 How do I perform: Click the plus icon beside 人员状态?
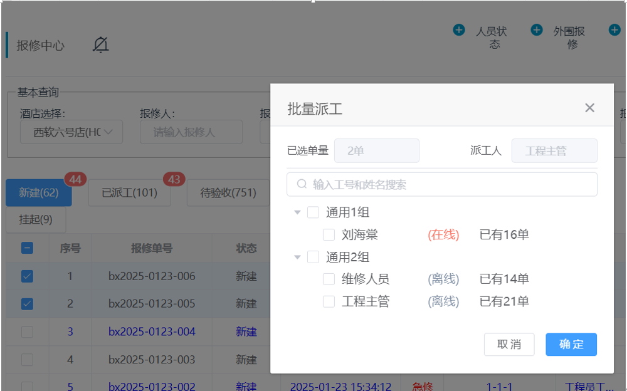(x=459, y=30)
